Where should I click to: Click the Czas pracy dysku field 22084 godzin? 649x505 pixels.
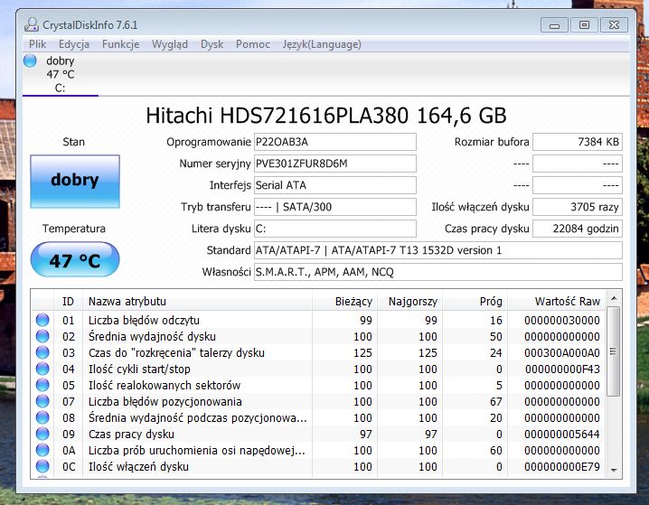pyautogui.click(x=578, y=229)
